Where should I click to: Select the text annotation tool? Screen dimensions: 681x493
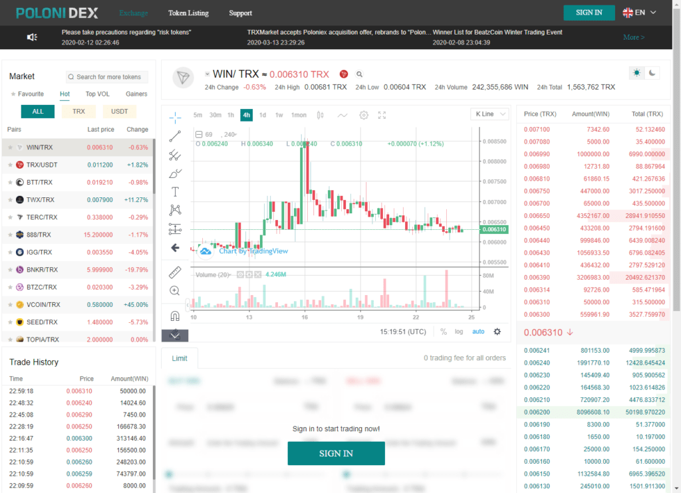(x=175, y=192)
